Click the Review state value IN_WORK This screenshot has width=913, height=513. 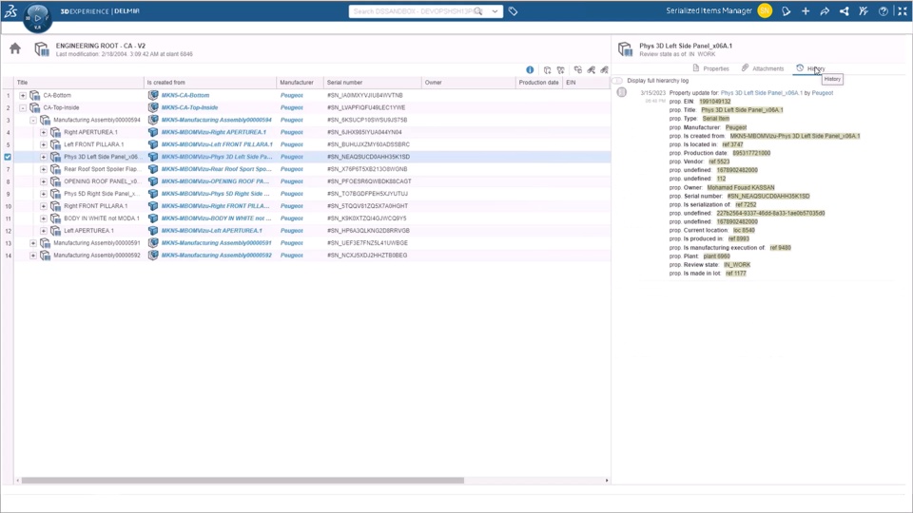pos(736,265)
